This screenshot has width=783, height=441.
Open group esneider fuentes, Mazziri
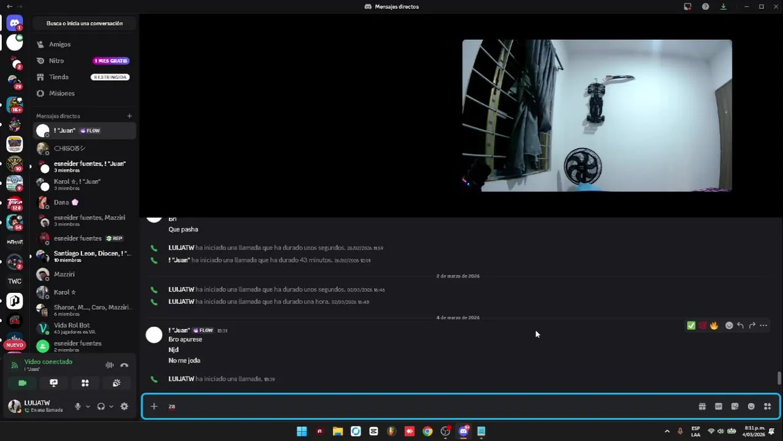click(85, 221)
